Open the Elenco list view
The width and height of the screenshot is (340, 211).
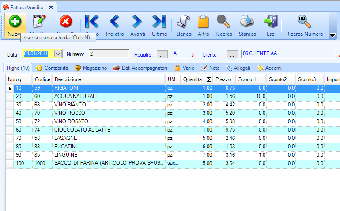[x=184, y=22]
